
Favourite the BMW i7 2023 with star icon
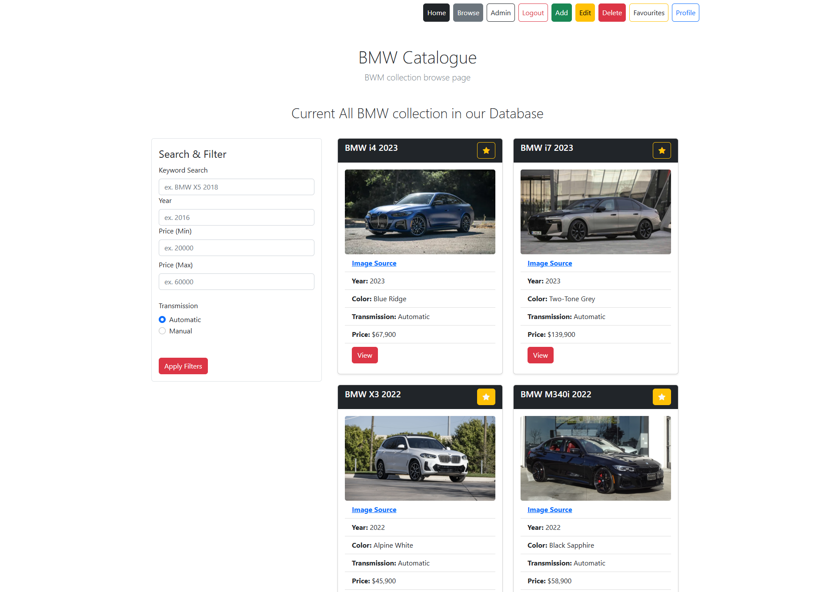(662, 150)
